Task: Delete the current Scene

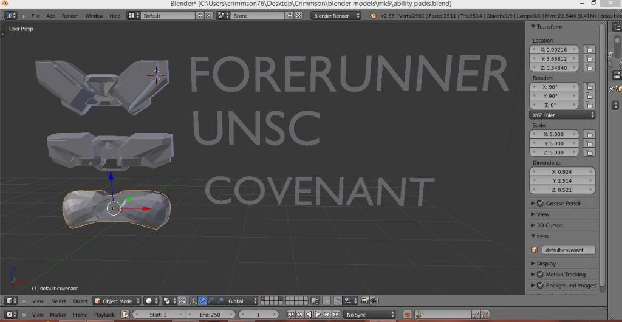Action: pyautogui.click(x=298, y=16)
